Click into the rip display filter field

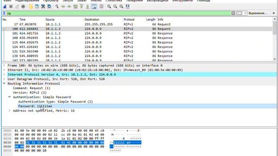click(119, 13)
